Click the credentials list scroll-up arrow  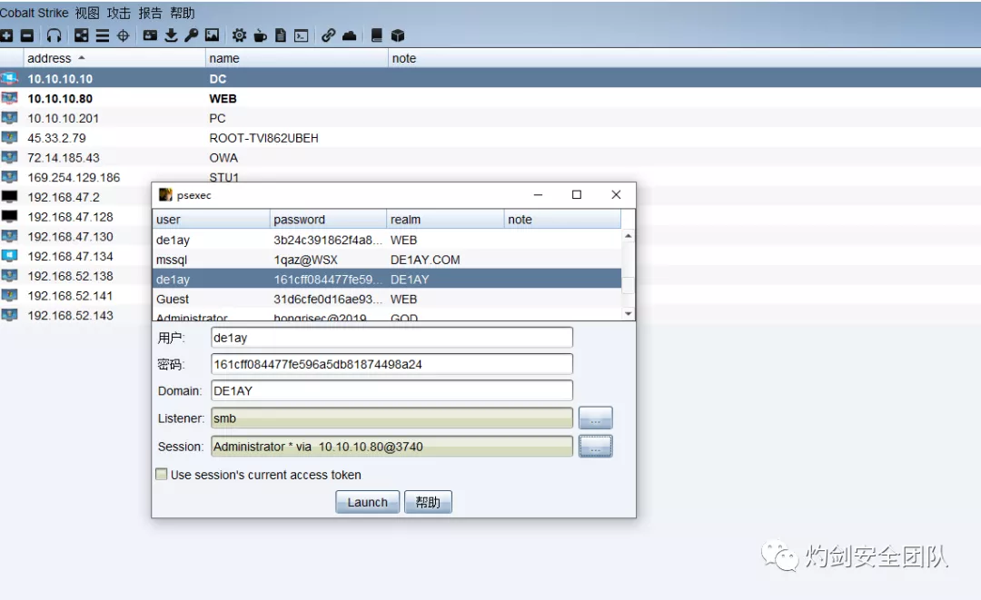[629, 236]
